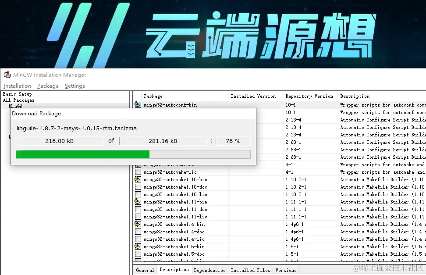
Task: Switch to the Description tab
Action: 174,270
